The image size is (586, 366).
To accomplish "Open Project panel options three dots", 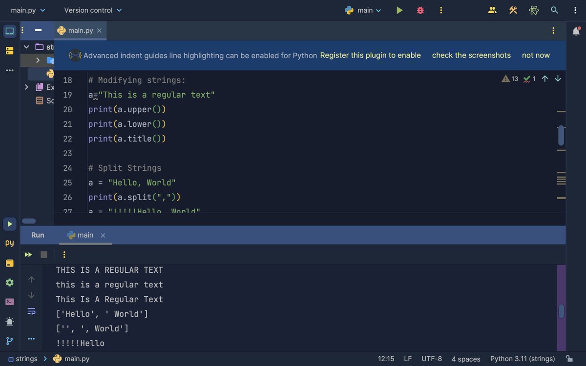I will coord(23,30).
